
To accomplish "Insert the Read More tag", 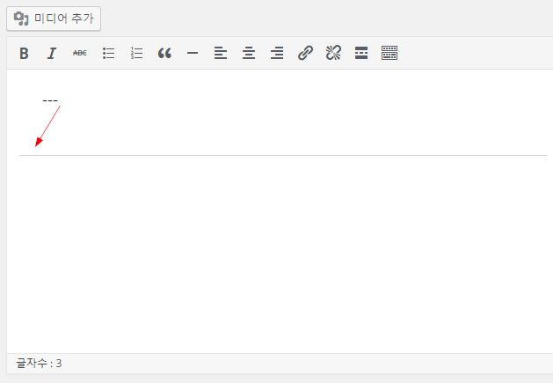I will 361,54.
